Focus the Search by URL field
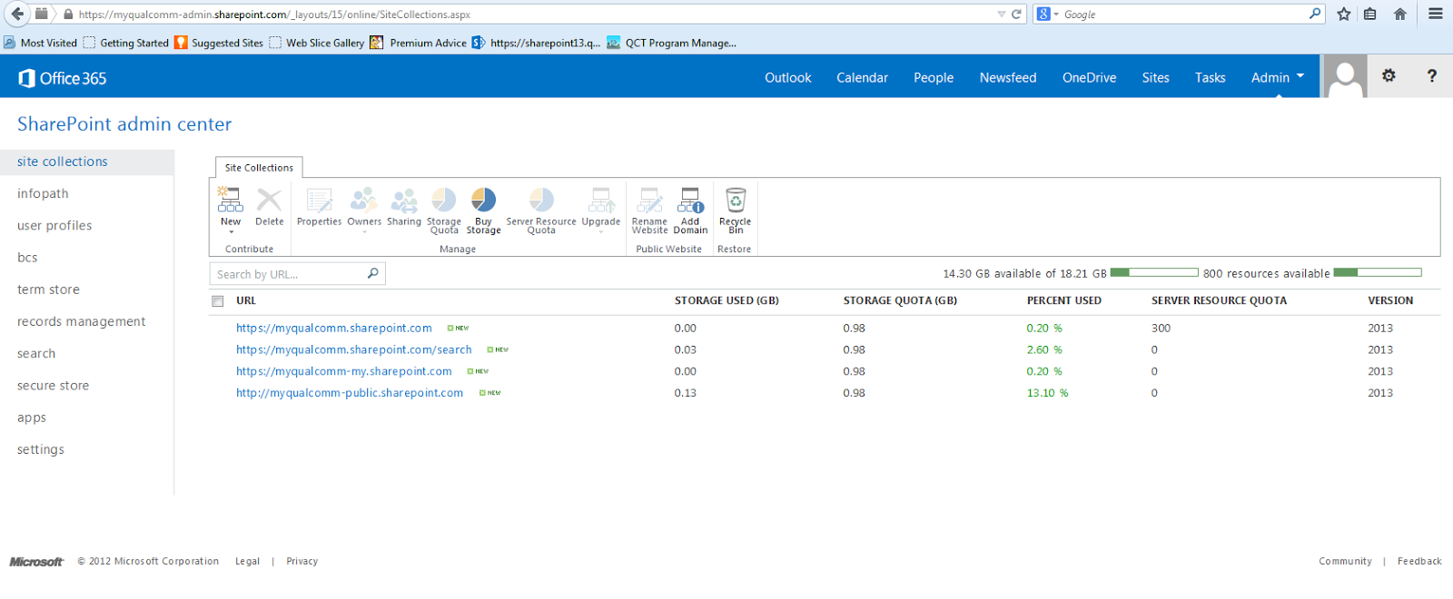The width and height of the screenshot is (1453, 599). pyautogui.click(x=298, y=274)
